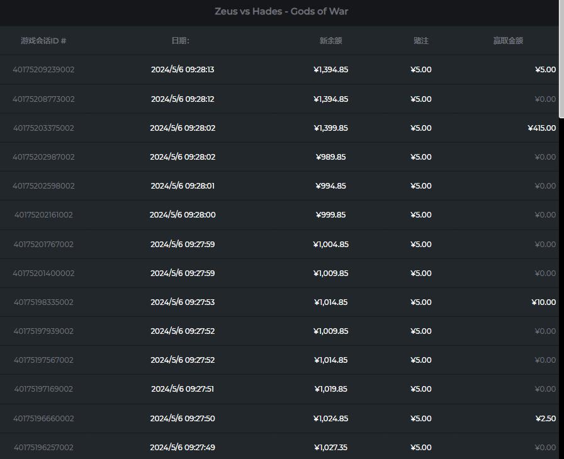The image size is (564, 459).
Task: Click session ID 40175197939002
Action: (43, 331)
